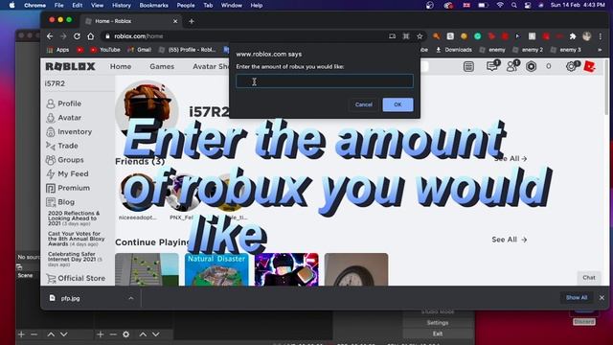Image resolution: width=613 pixels, height=345 pixels.
Task: Open the Roblox news feed icon
Action: 468,66
